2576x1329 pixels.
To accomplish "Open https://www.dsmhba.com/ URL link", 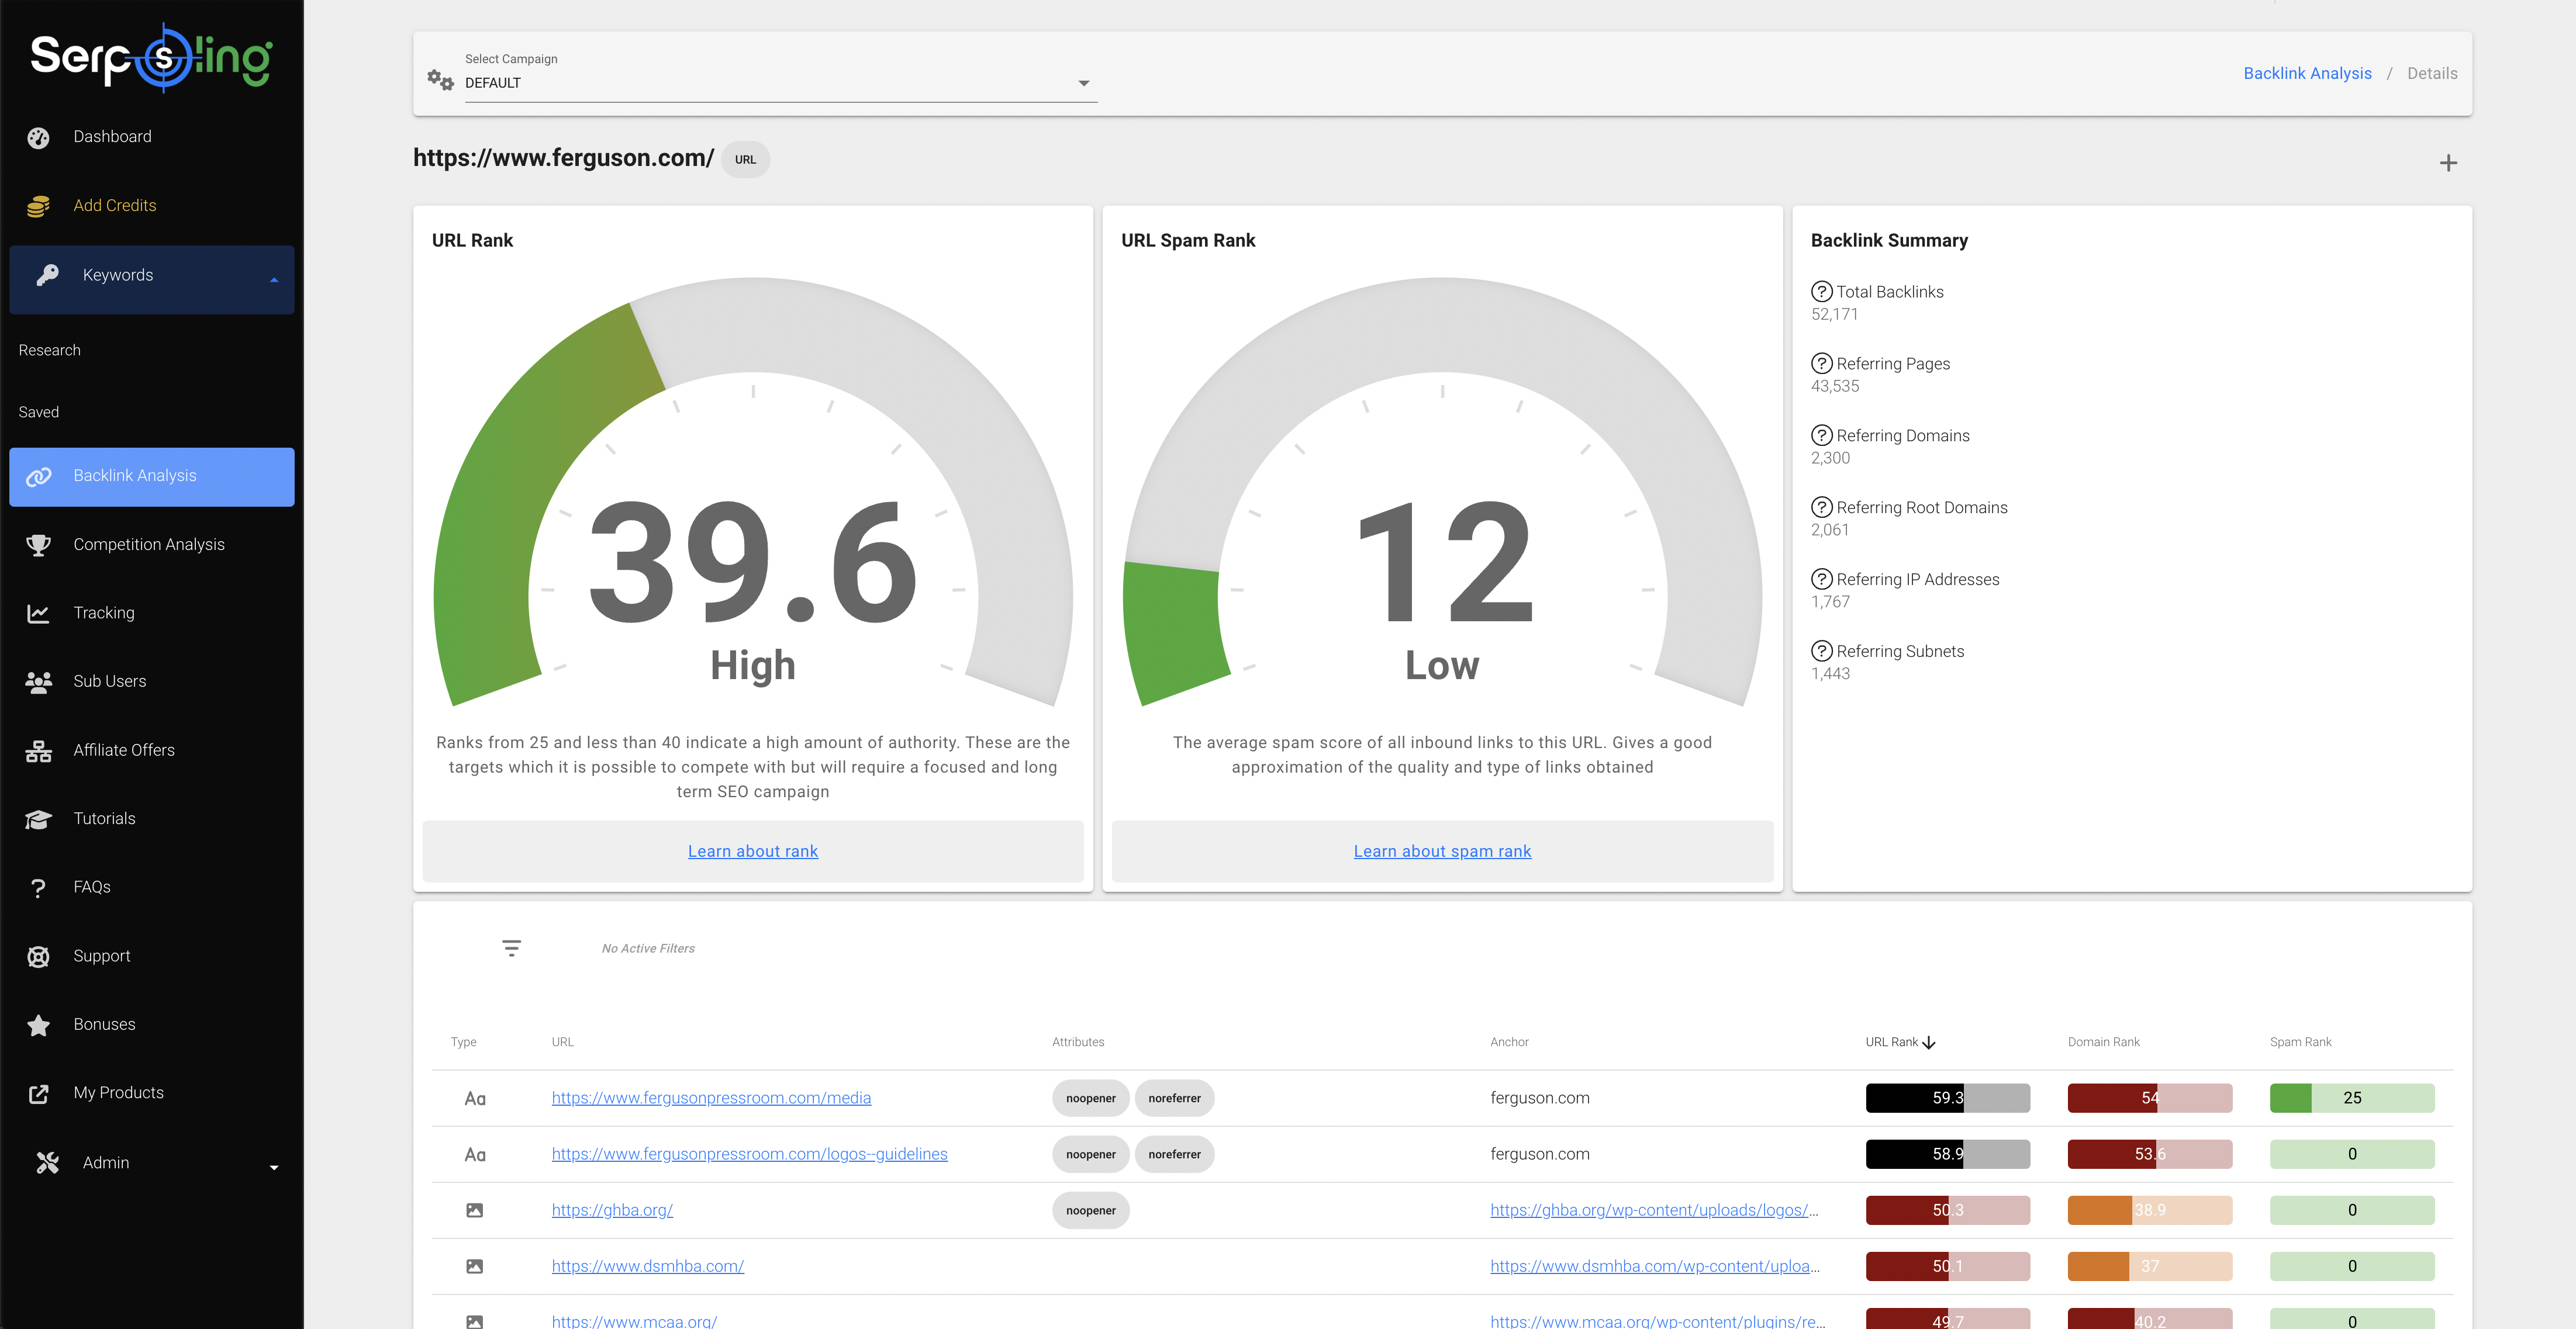I will point(648,1266).
